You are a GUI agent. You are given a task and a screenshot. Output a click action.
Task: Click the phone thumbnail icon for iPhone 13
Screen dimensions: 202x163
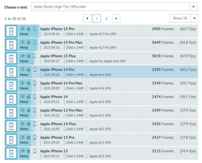point(11,153)
